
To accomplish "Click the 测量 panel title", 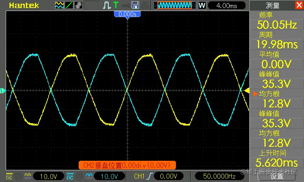I will click(x=272, y=5).
